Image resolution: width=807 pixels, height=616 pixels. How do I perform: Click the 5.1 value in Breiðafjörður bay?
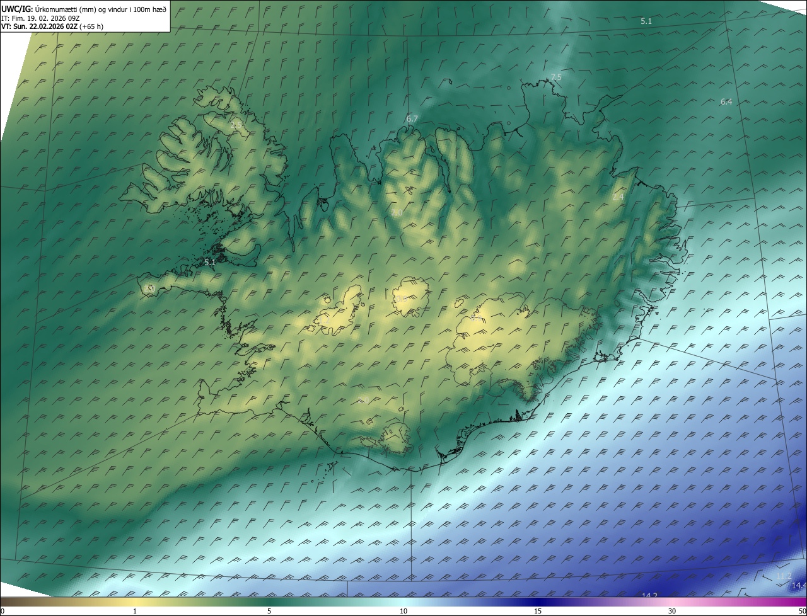pyautogui.click(x=210, y=262)
